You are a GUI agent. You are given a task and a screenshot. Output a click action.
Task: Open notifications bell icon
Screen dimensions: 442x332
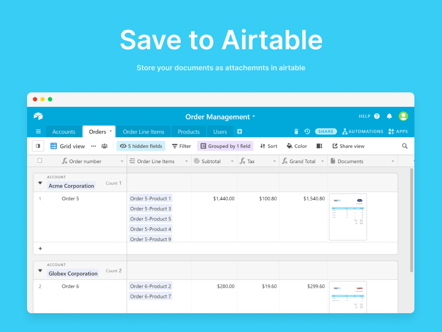pos(390,116)
